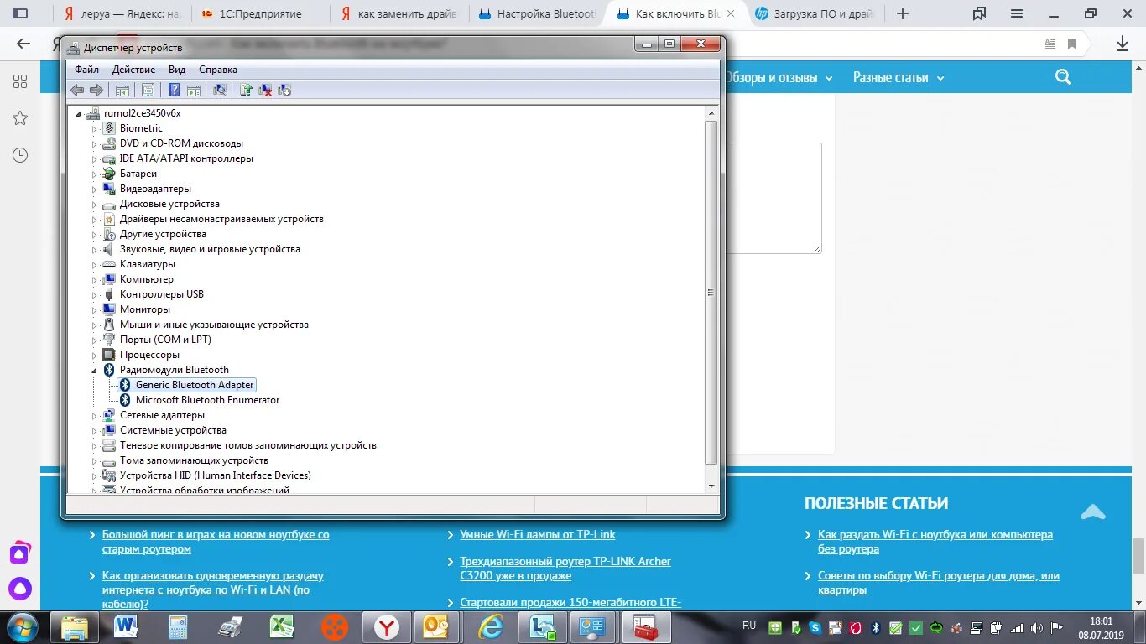Open the Справка menu

tap(218, 70)
